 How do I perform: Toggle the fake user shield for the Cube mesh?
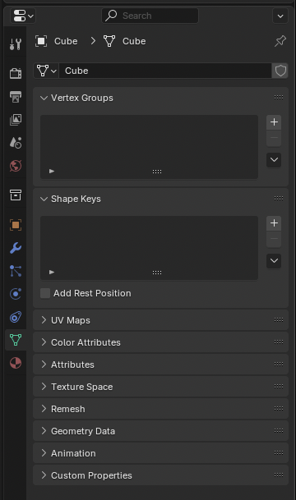pos(280,71)
